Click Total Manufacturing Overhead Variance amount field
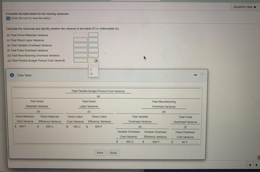The width and height of the screenshot is (260, 172). coord(81,55)
